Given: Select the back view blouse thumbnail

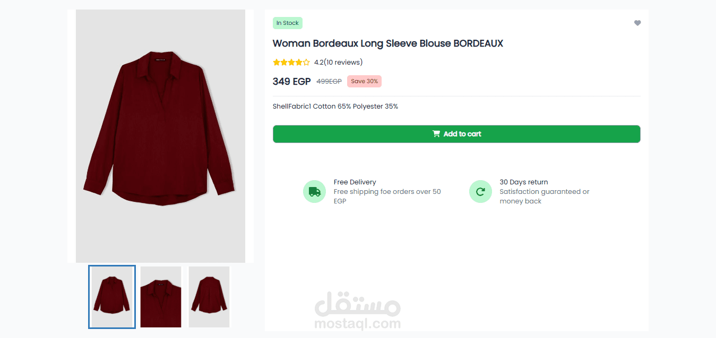Looking at the screenshot, I should [209, 297].
